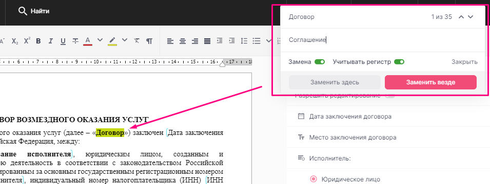The width and height of the screenshot is (490, 184).
Task: Align text left
Action: point(170,41)
